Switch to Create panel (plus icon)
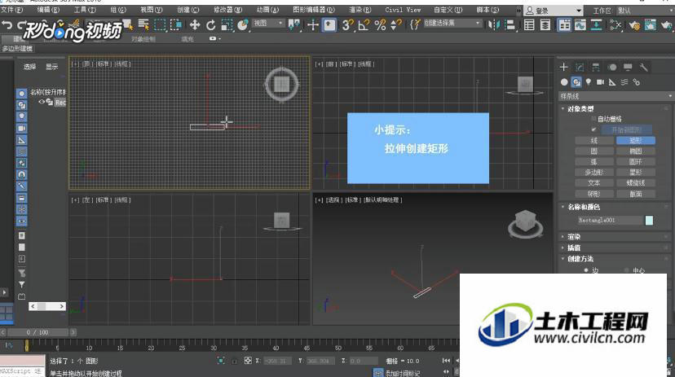 point(563,67)
